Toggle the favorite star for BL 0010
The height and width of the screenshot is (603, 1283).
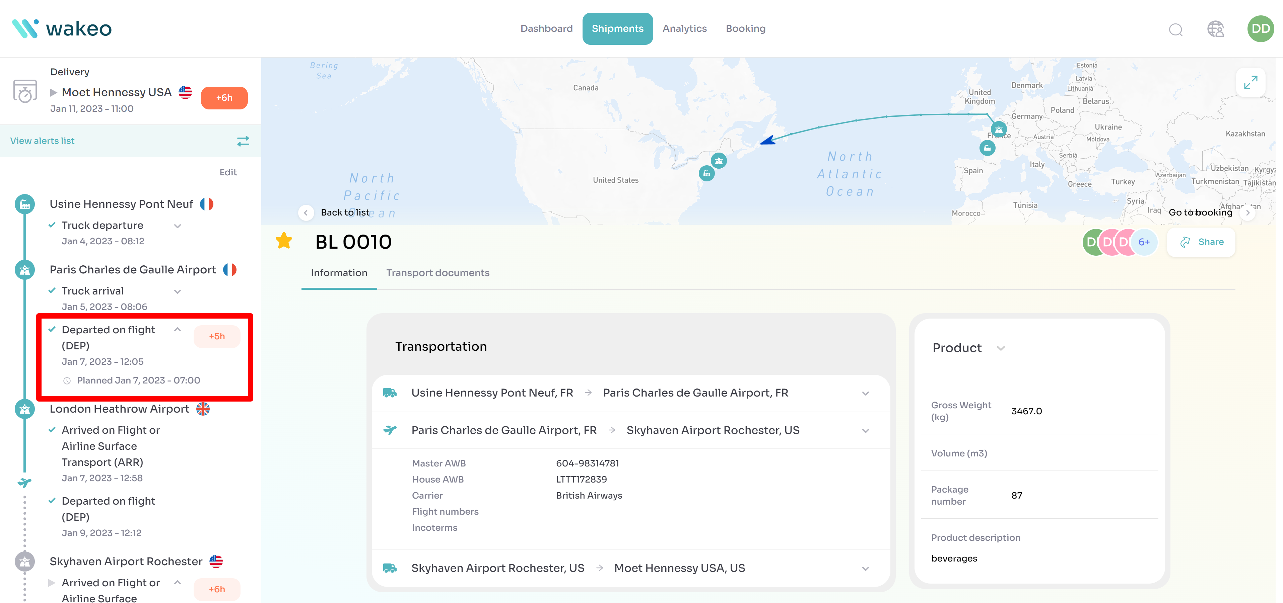[x=284, y=241]
